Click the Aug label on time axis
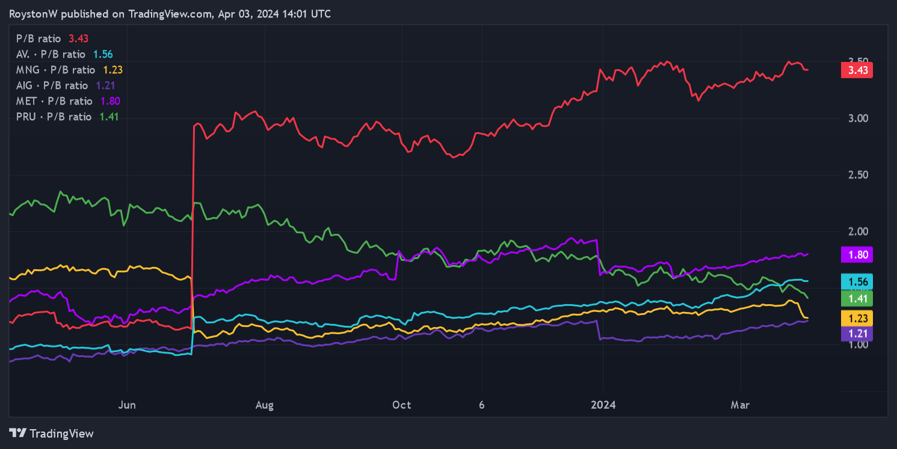The image size is (897, 449). click(x=264, y=405)
